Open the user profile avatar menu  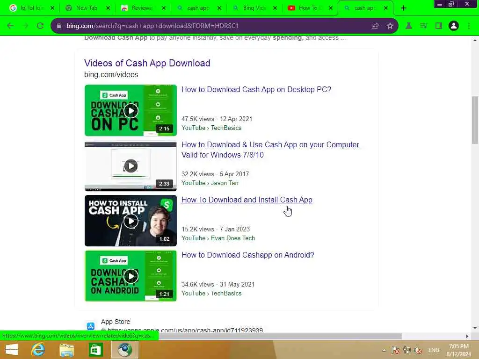point(454,26)
